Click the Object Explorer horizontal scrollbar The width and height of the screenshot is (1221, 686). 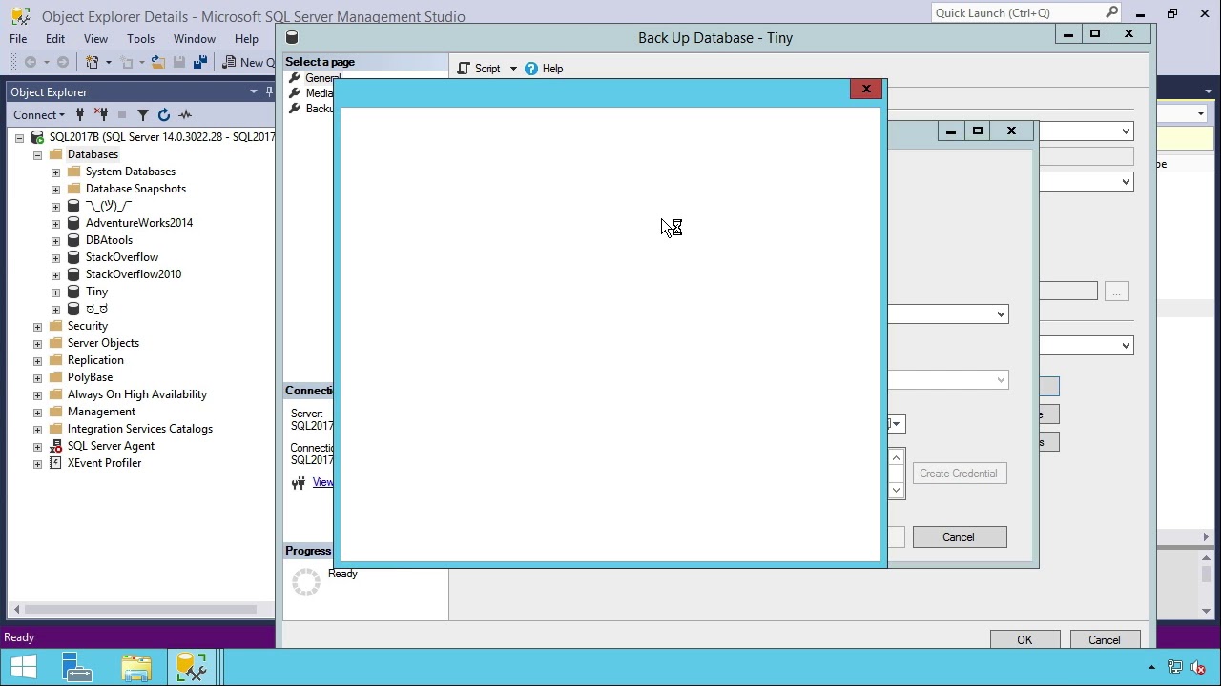point(140,609)
